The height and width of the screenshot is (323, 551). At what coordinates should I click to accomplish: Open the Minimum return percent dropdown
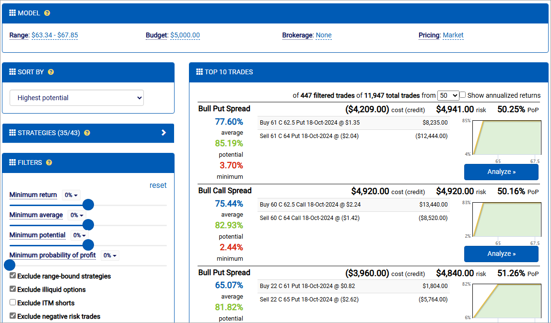pos(71,195)
